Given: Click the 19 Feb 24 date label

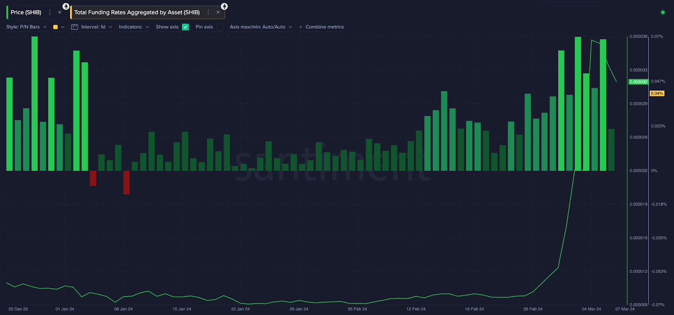Looking at the screenshot, I should (x=474, y=309).
